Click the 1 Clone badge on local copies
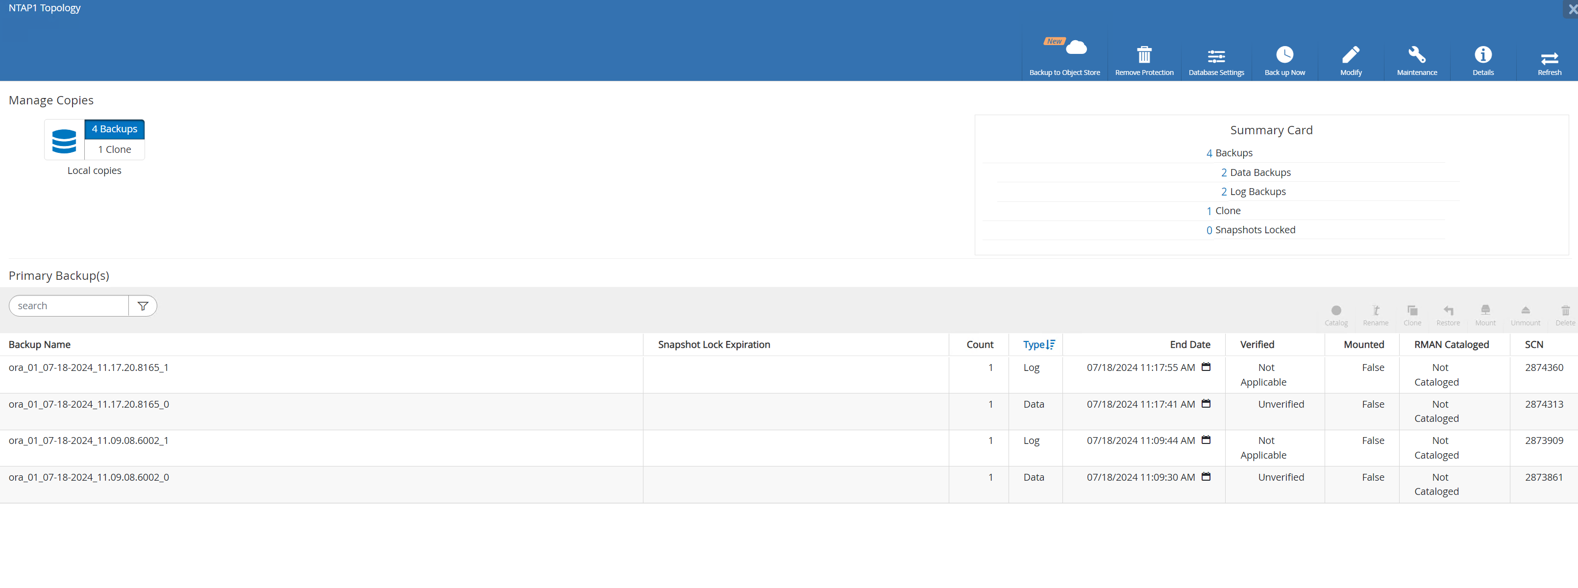 click(114, 149)
